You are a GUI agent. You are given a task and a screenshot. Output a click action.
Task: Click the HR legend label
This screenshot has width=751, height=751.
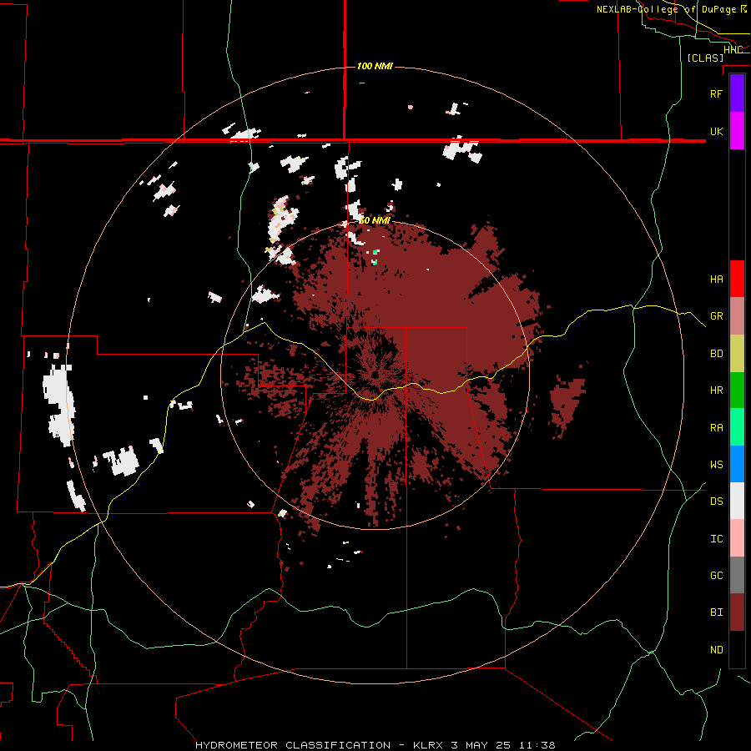pyautogui.click(x=716, y=391)
